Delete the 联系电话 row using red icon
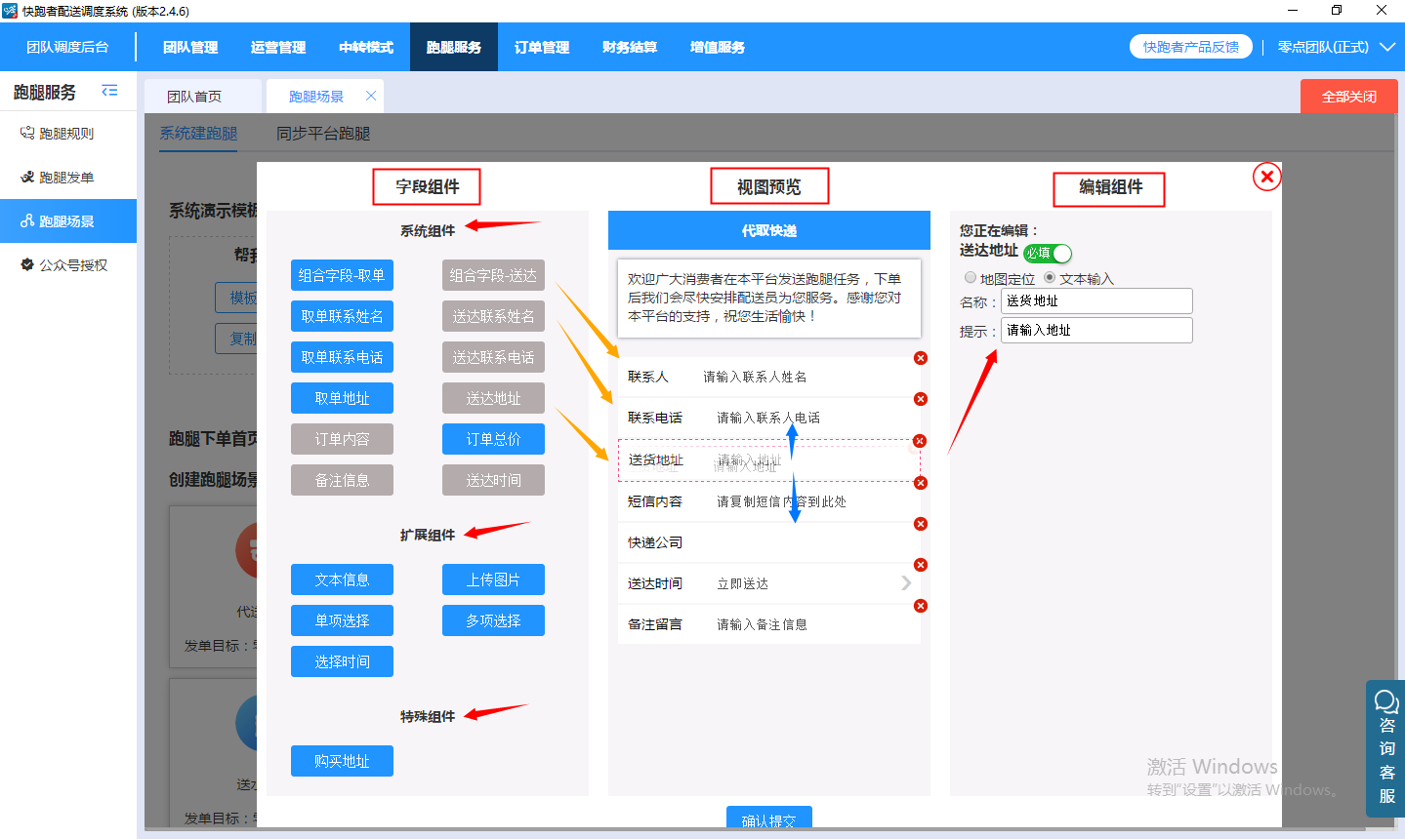The image size is (1405, 839). [x=920, y=399]
